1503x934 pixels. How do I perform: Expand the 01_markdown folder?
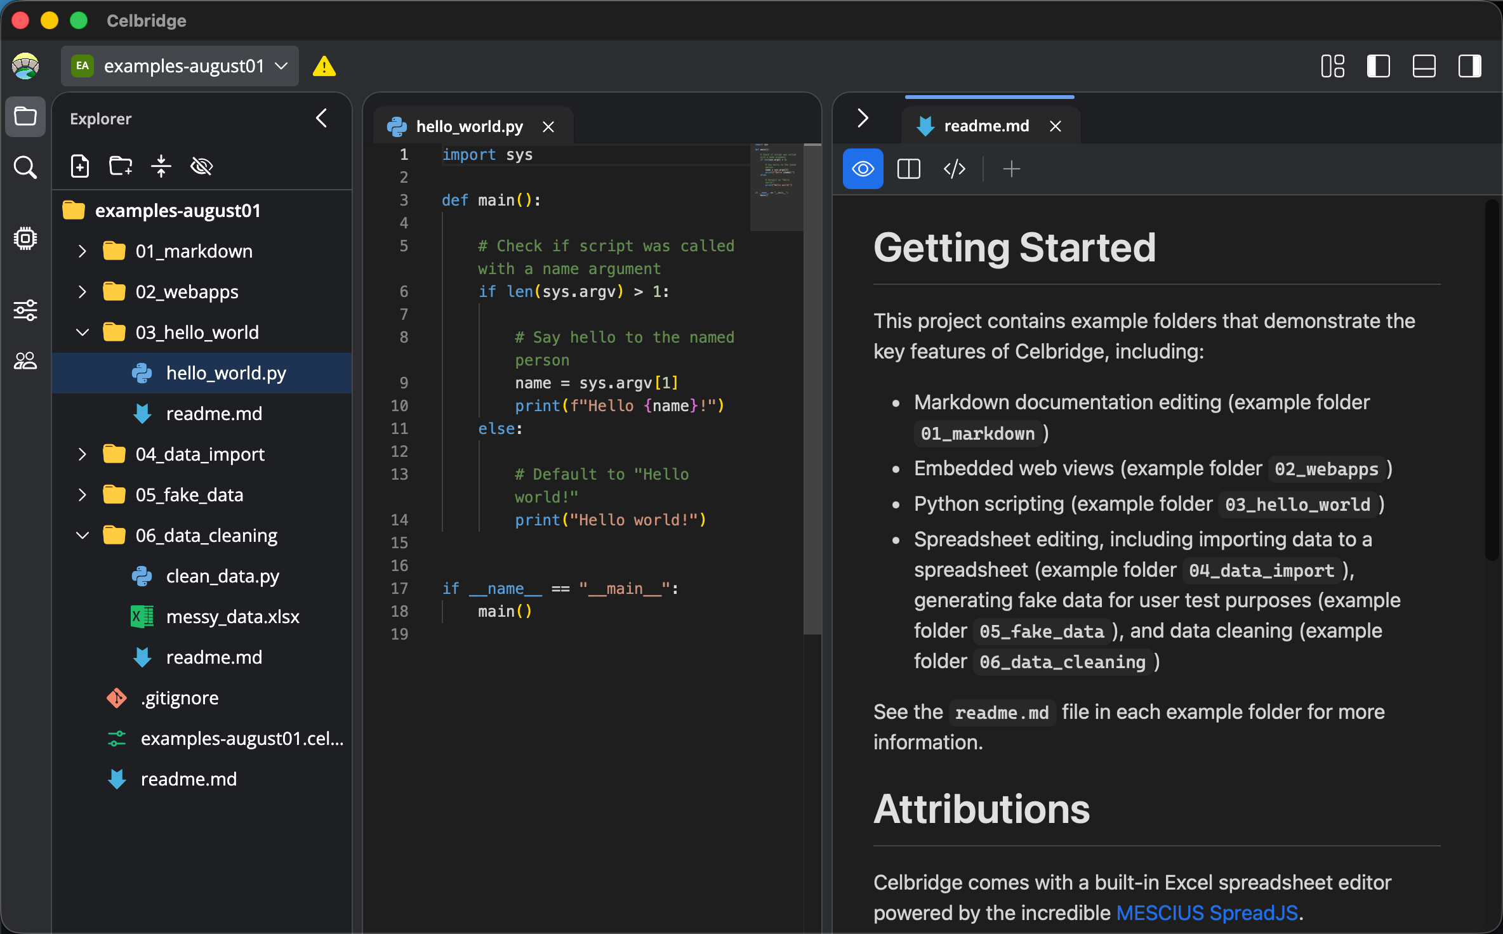click(x=82, y=251)
